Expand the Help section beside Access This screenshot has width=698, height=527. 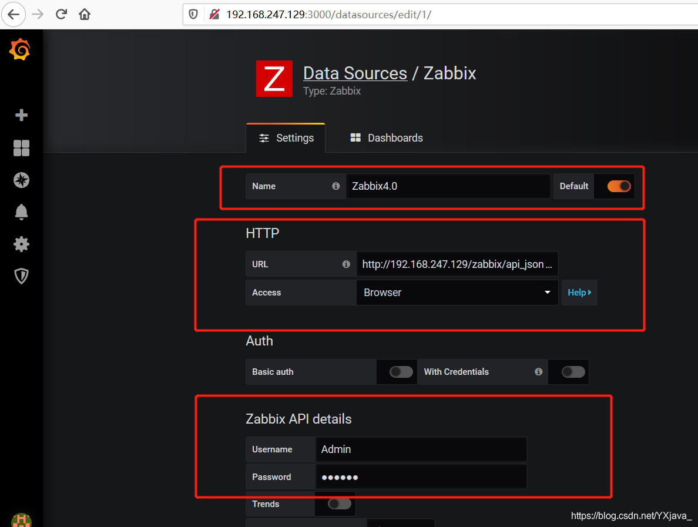[579, 293]
